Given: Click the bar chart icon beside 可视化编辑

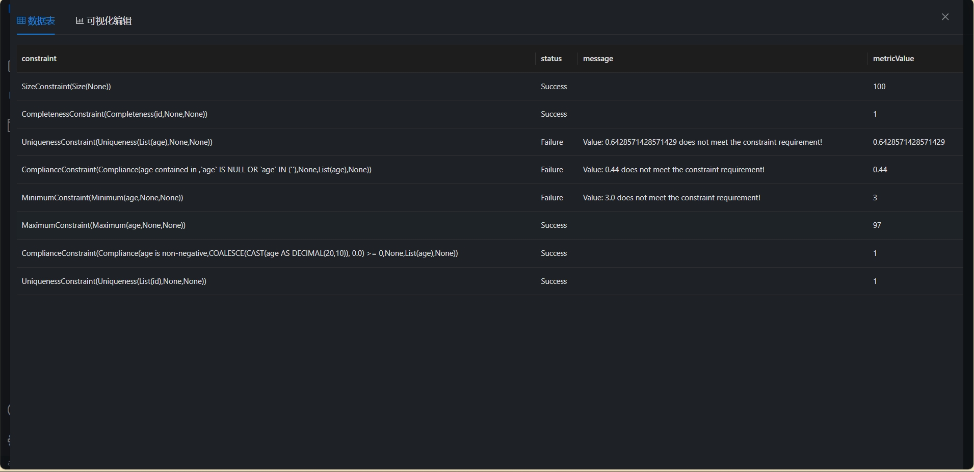Looking at the screenshot, I should pyautogui.click(x=80, y=21).
